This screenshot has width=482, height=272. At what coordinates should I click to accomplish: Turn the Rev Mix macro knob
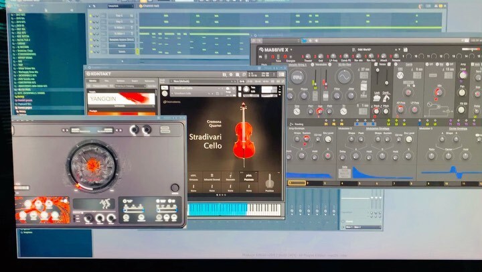click(358, 56)
